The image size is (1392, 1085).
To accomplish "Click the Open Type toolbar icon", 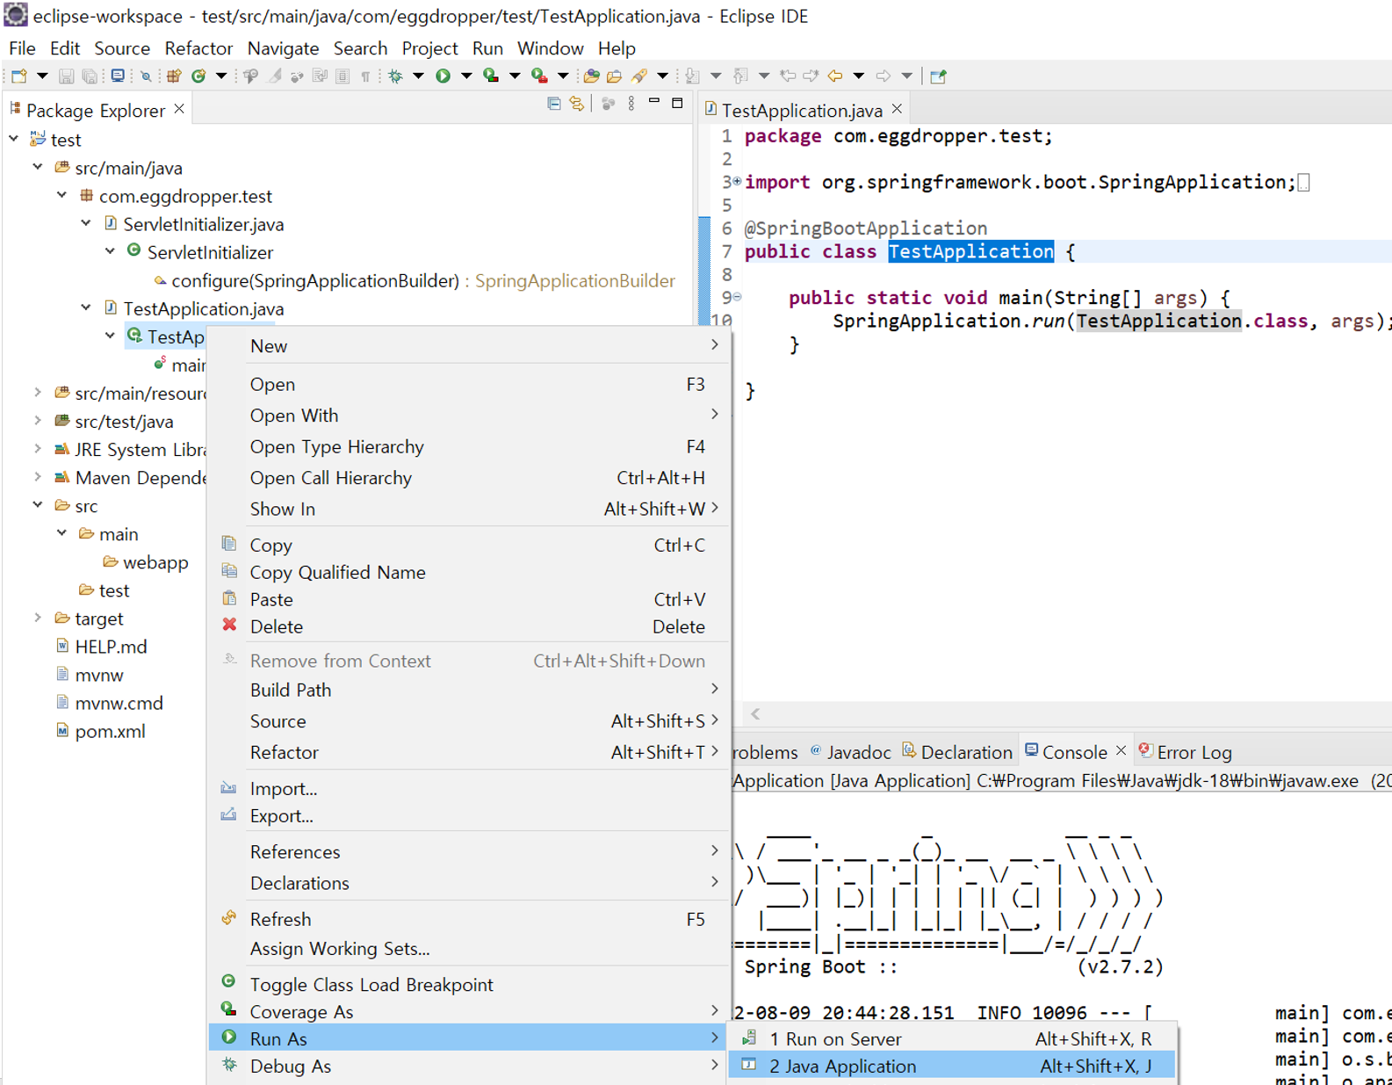I will [591, 76].
